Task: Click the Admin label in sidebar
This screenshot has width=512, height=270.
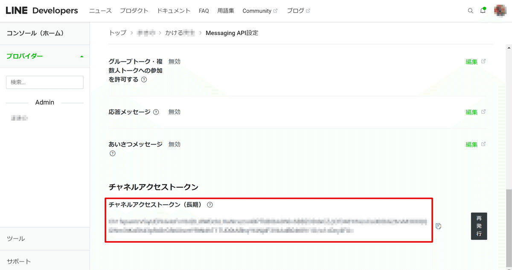Action: tap(45, 102)
